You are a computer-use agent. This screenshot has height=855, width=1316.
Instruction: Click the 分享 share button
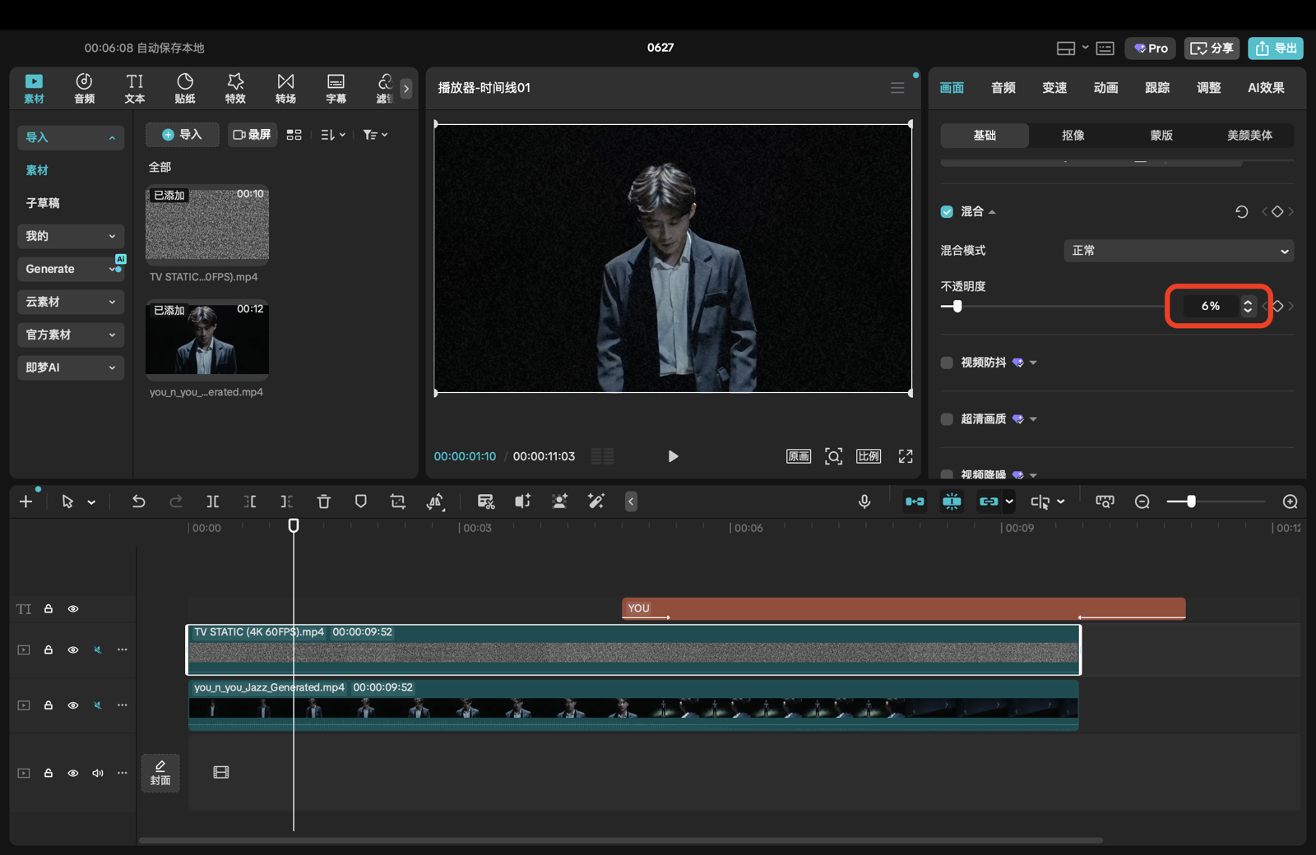coord(1212,49)
